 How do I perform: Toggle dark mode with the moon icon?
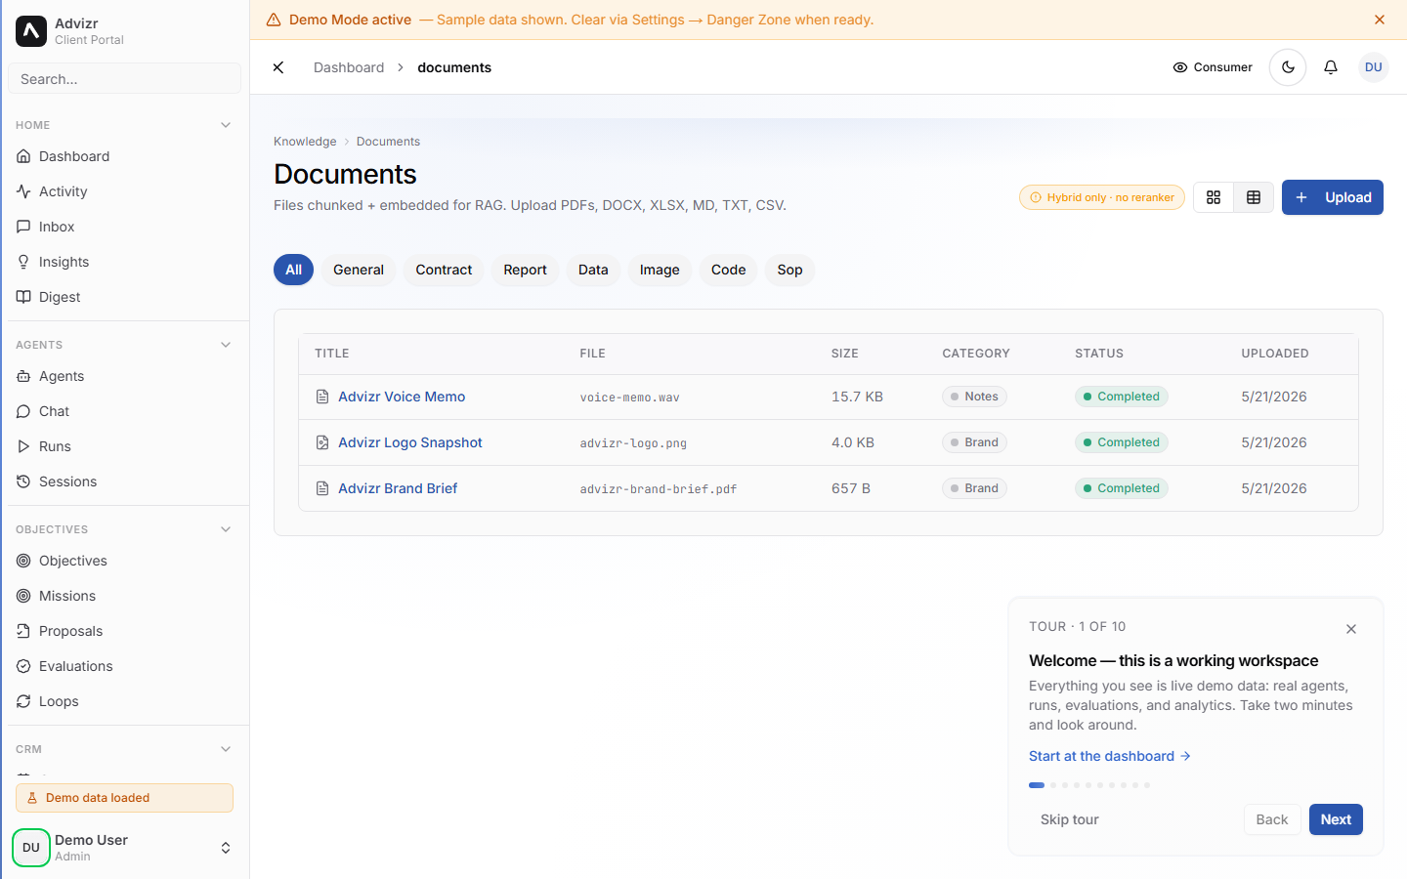[x=1288, y=67]
